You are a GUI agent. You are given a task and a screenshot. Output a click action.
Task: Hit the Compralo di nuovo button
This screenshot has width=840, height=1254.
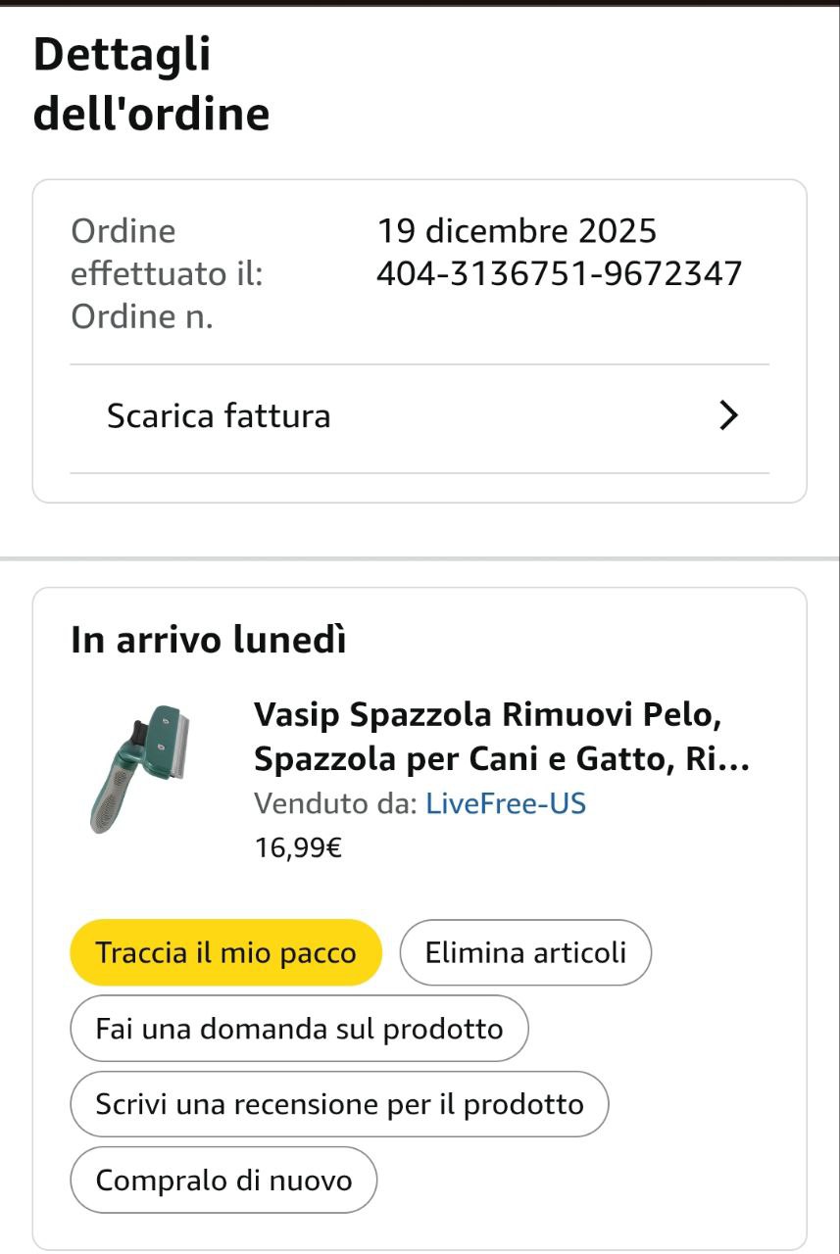[223, 1181]
